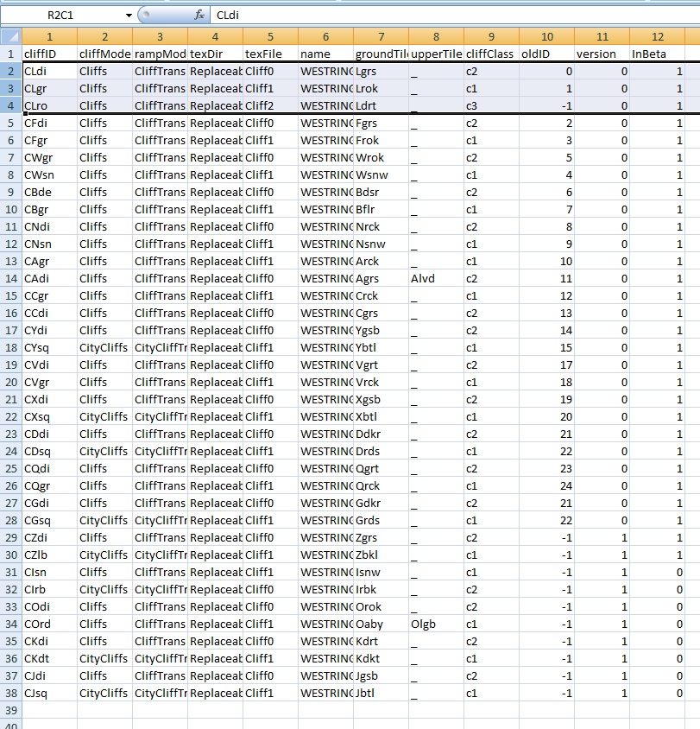Click the Name Box showing R2C1
This screenshot has width=700, height=729.
[61, 16]
